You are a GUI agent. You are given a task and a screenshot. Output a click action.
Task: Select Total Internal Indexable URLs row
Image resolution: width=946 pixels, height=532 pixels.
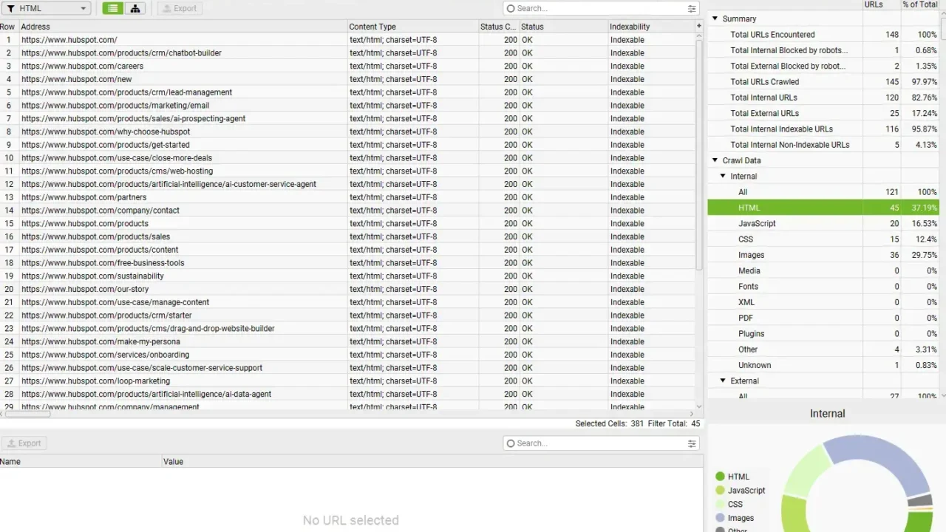point(823,129)
